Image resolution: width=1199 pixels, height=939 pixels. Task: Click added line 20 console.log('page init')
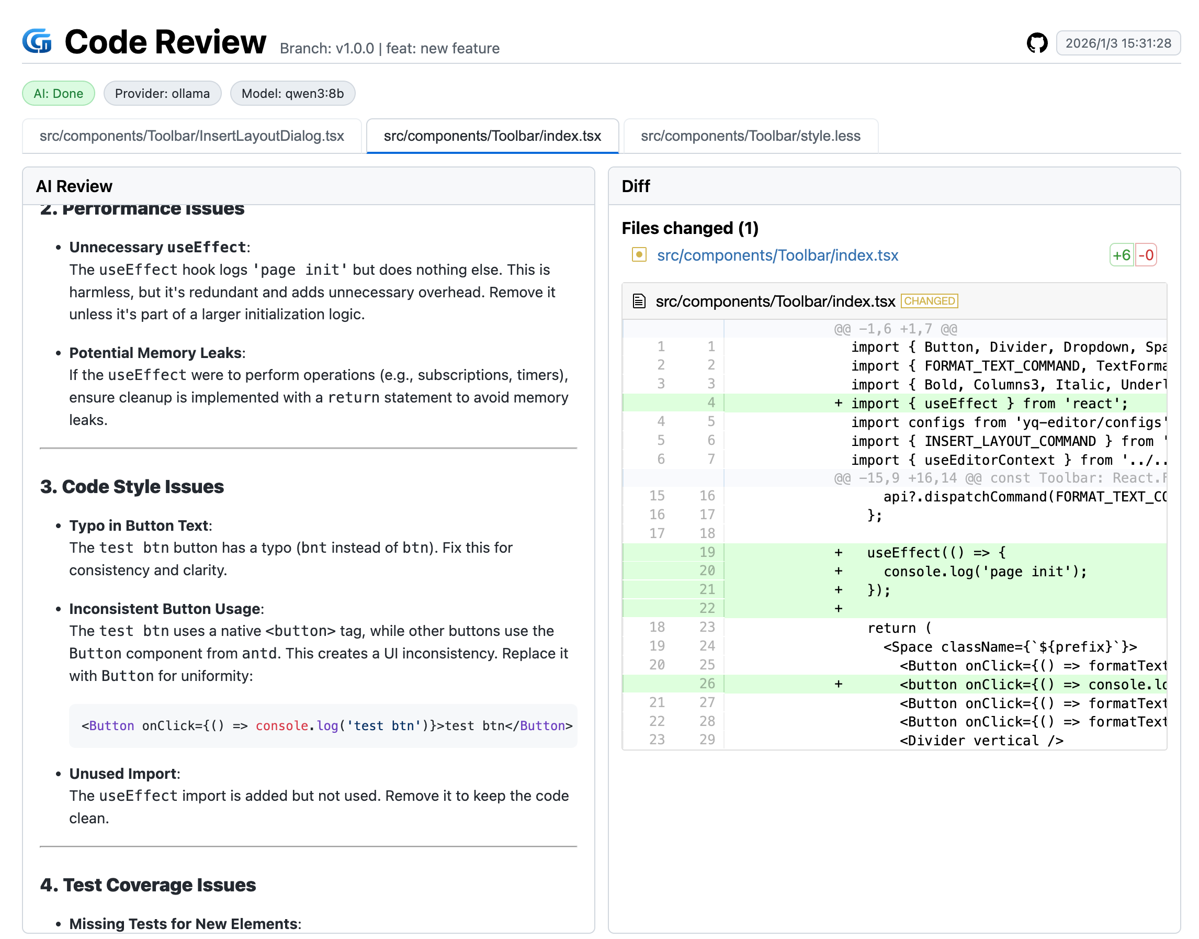(x=894, y=571)
